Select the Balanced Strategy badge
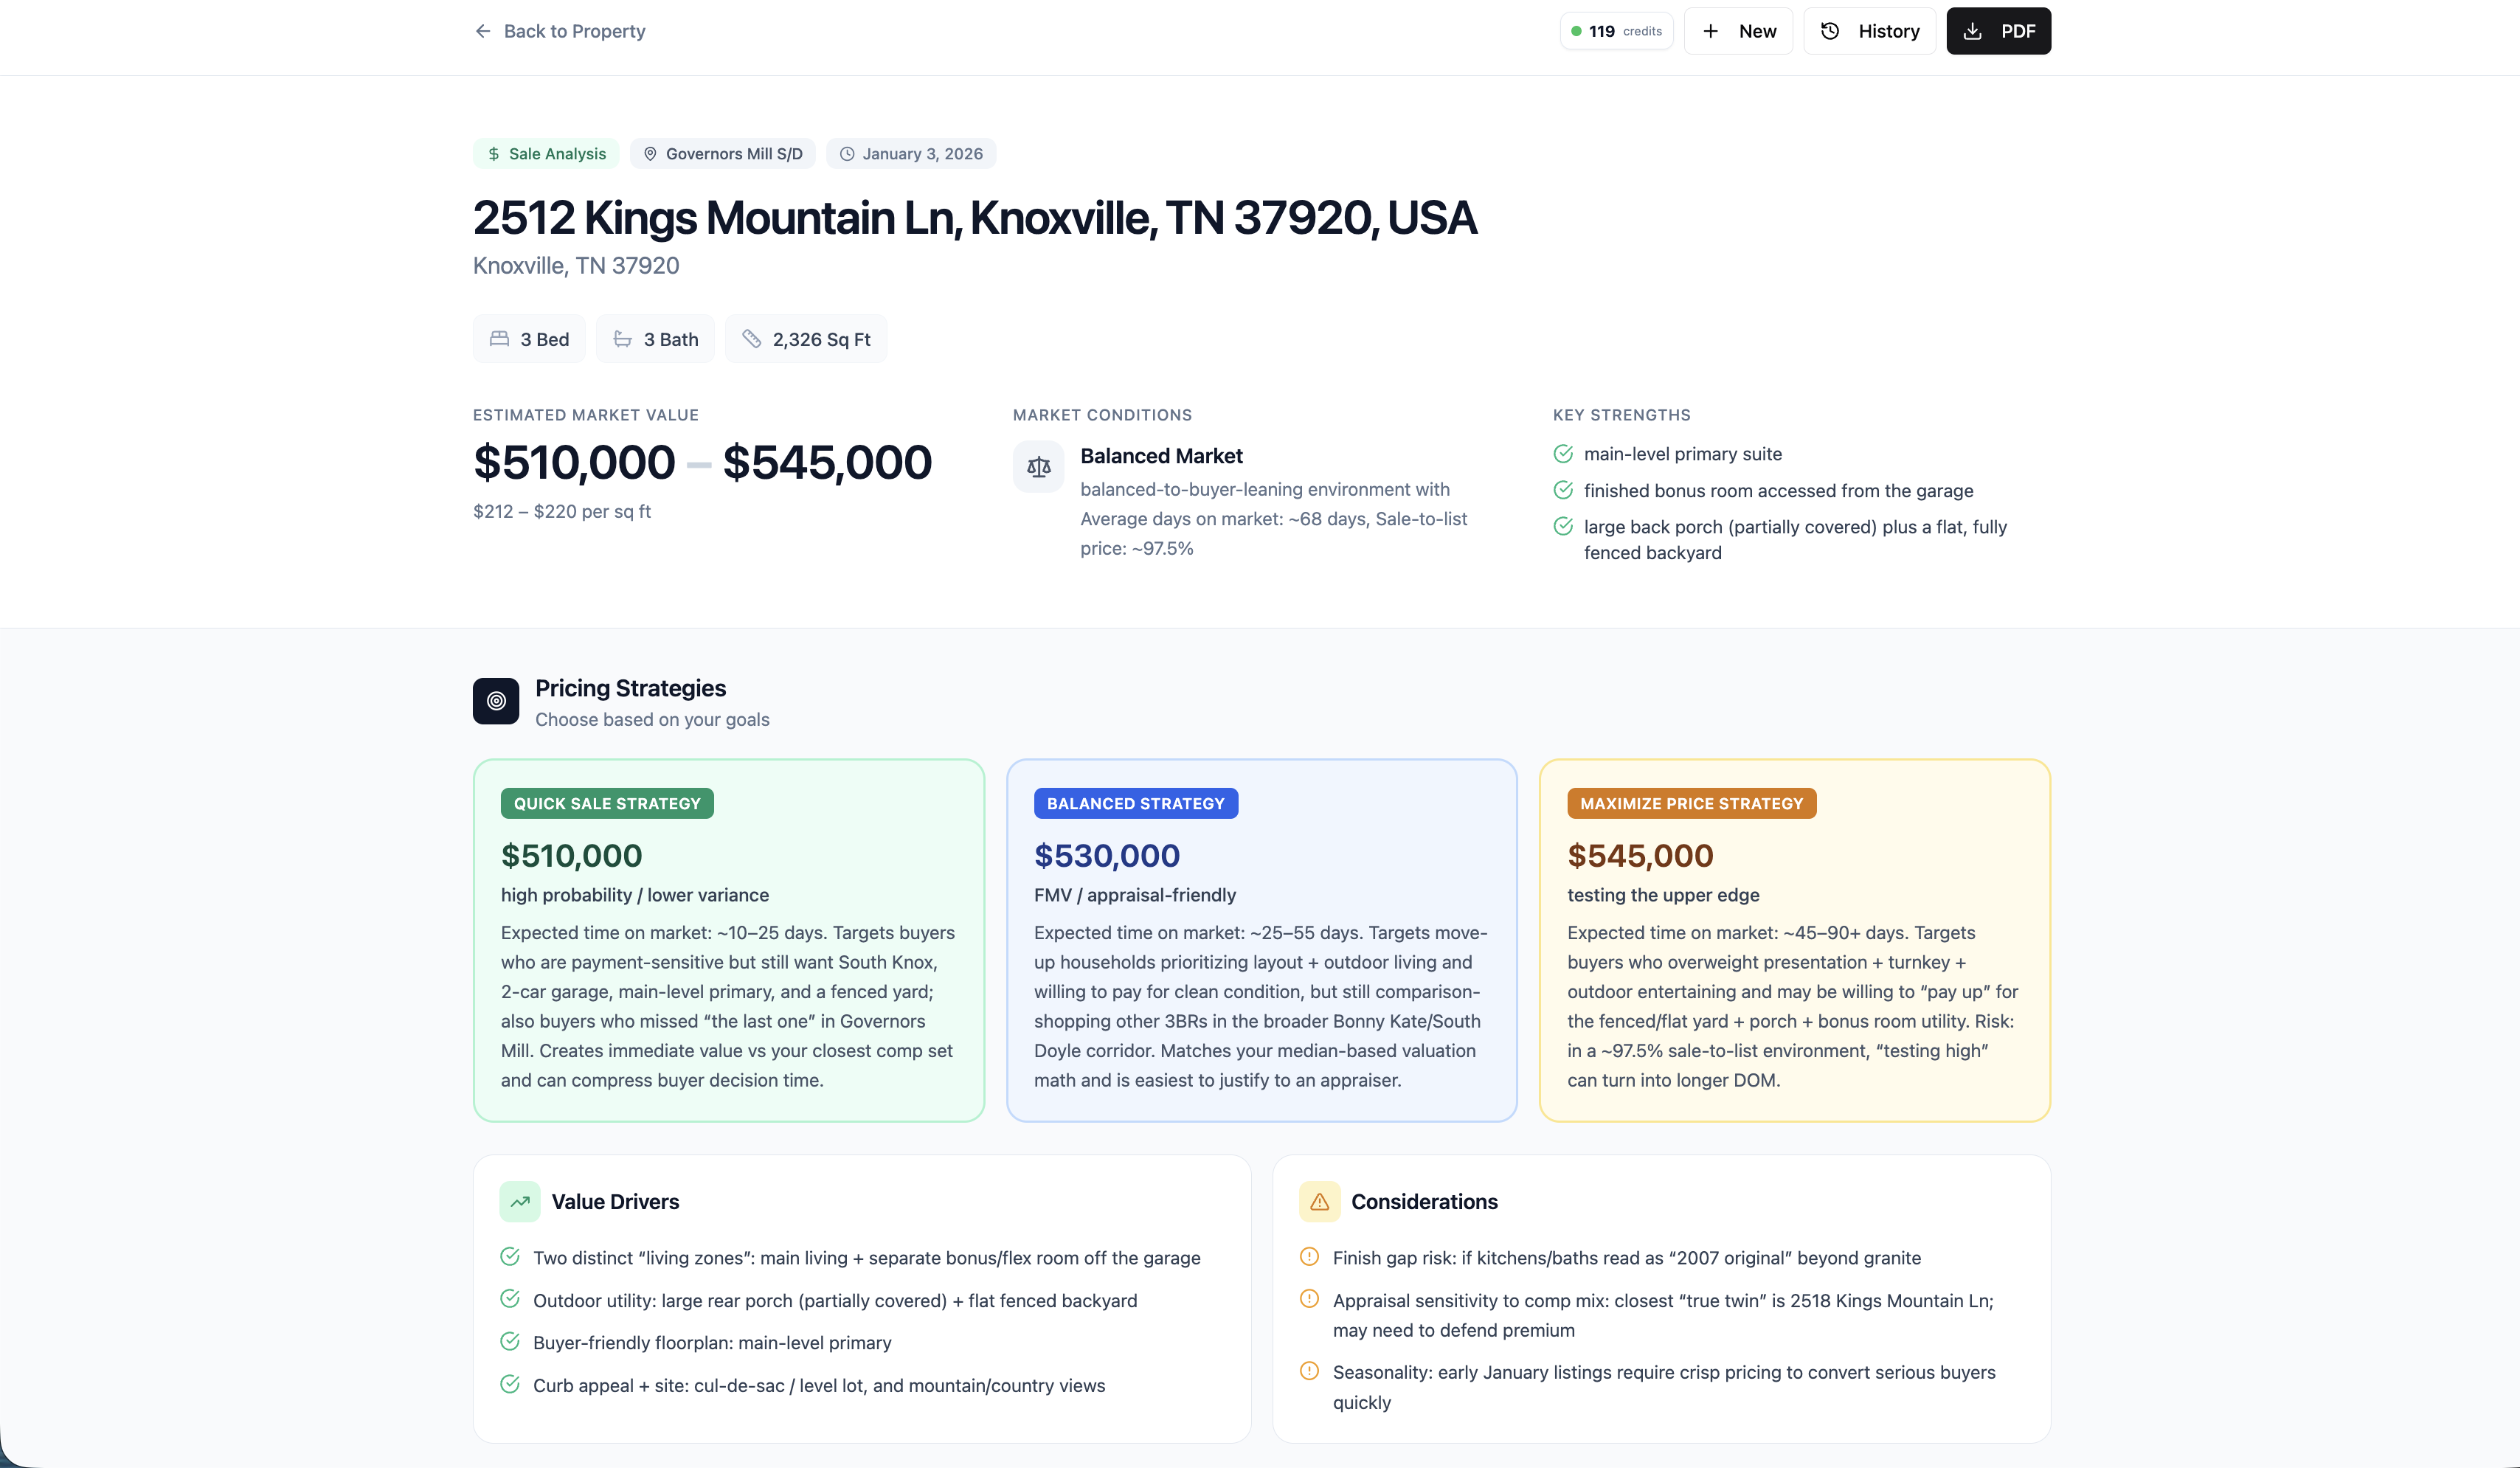This screenshot has height=1468, width=2520. pos(1135,804)
